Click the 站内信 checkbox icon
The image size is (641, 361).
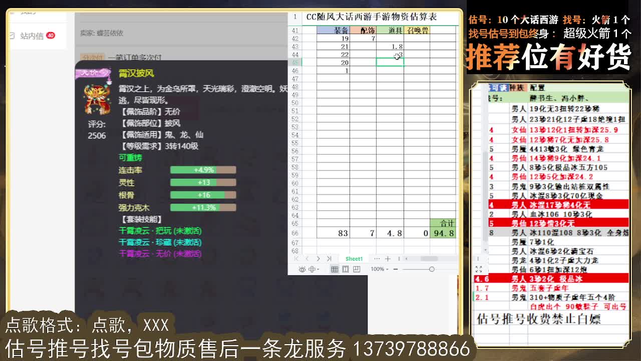click(x=13, y=36)
